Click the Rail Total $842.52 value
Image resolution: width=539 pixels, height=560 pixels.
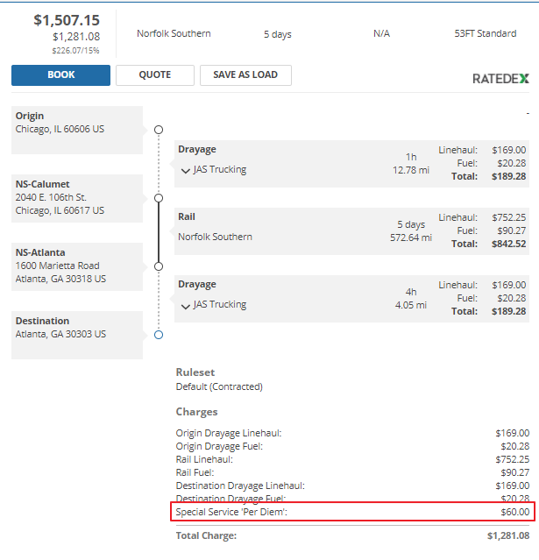click(508, 244)
